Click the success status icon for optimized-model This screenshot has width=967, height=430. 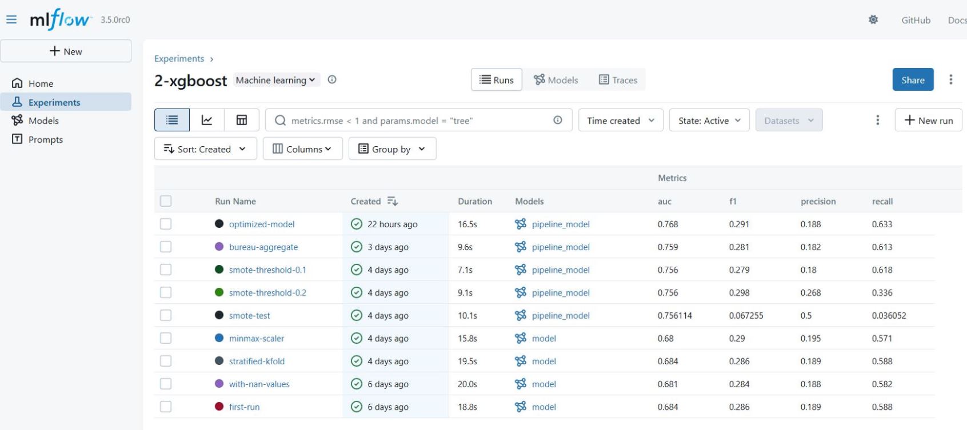(357, 224)
